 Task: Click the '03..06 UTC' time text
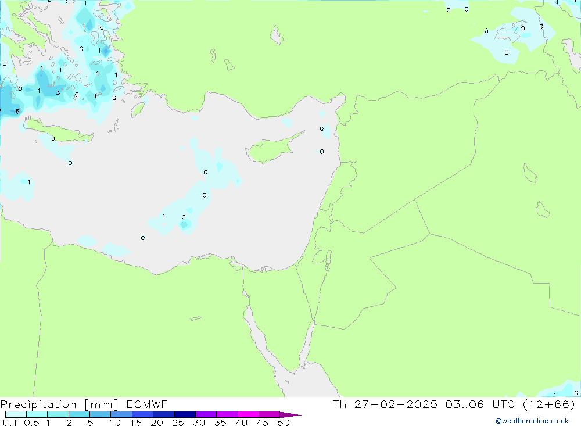coord(481,404)
